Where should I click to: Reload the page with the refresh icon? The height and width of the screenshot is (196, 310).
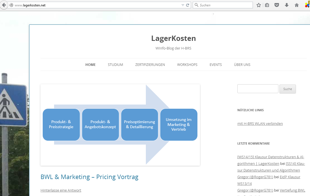188,5
